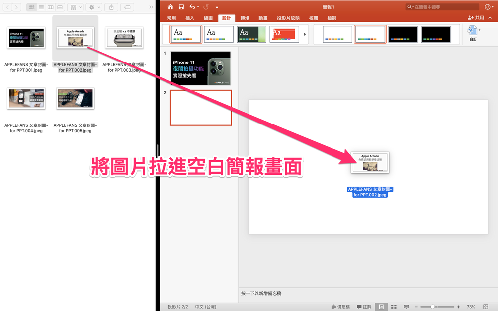Select APPLEFANS for PPT.004.jpeg thumbnail
The height and width of the screenshot is (311, 498).
tap(26, 98)
